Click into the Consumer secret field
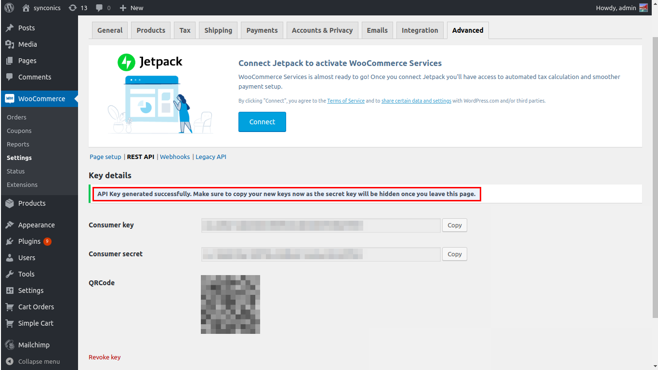Viewport: 658px width, 370px height. [321, 254]
